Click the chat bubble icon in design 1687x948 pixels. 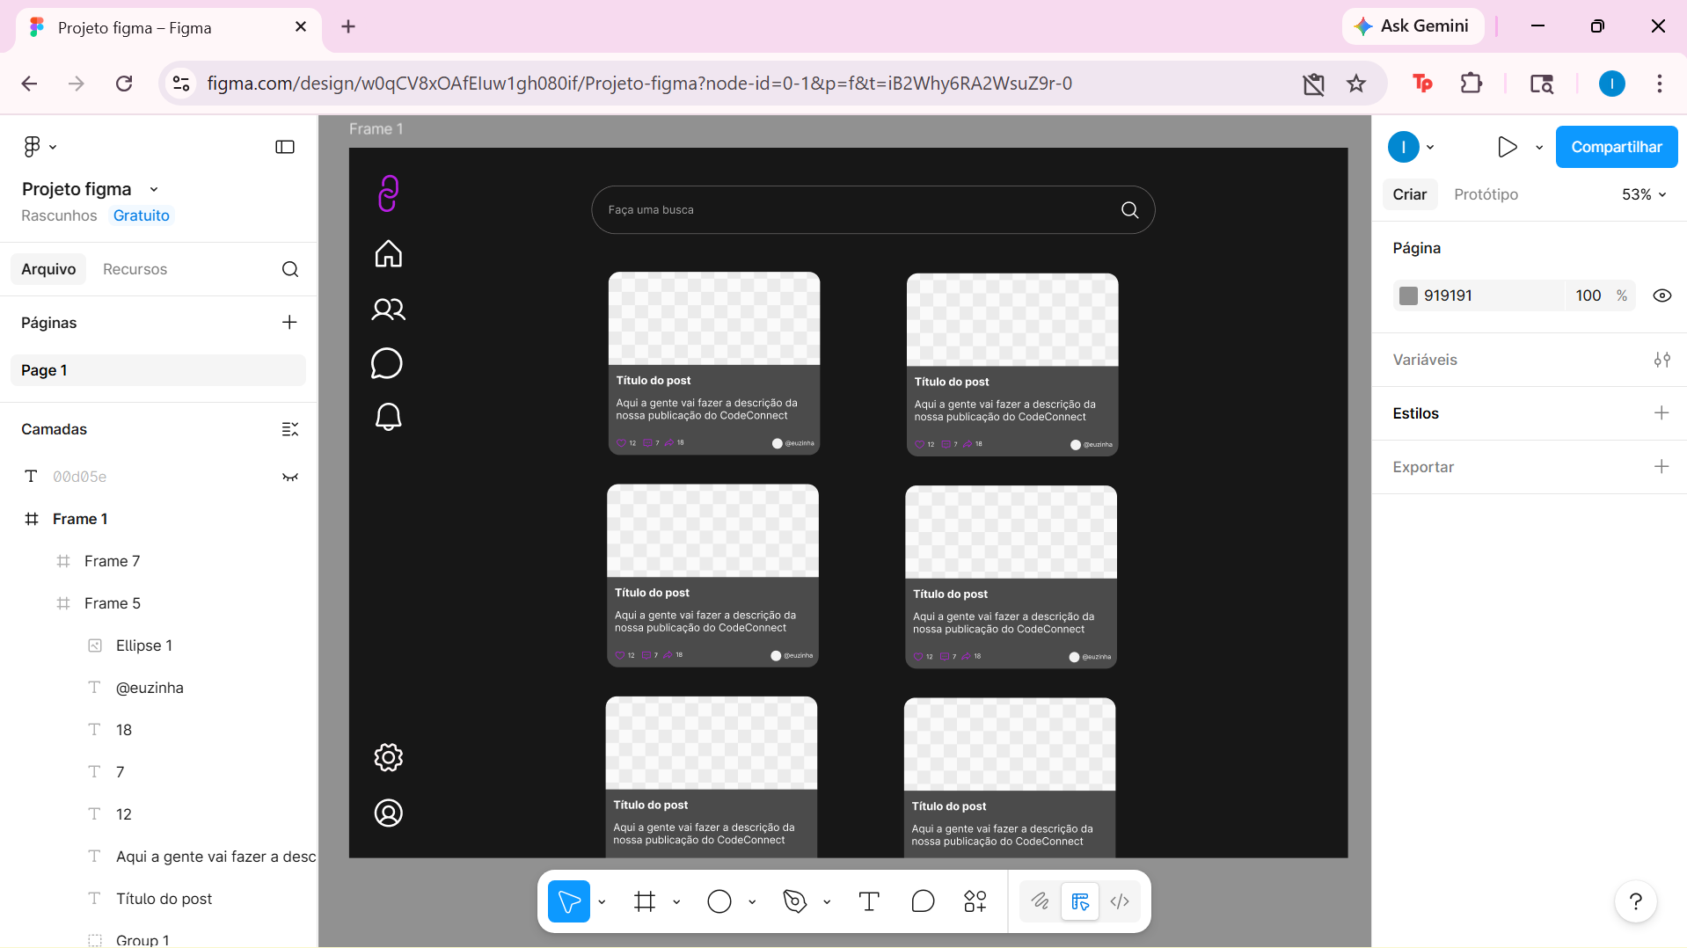tap(387, 363)
